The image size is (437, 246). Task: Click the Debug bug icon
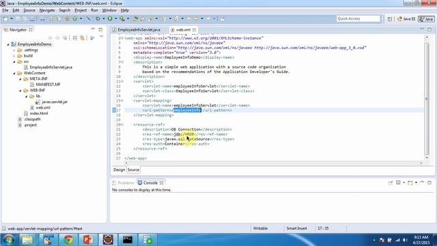[98, 18]
